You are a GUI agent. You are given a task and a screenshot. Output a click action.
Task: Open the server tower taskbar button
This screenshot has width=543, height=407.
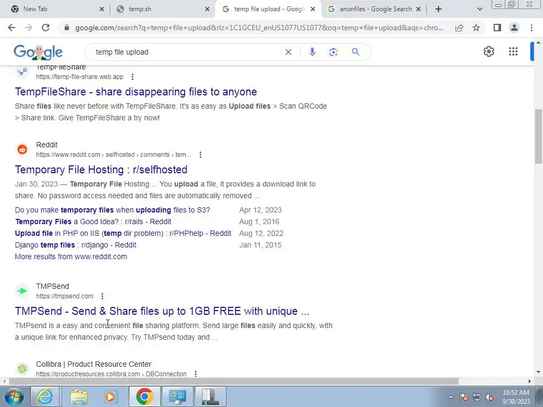[x=211, y=396]
